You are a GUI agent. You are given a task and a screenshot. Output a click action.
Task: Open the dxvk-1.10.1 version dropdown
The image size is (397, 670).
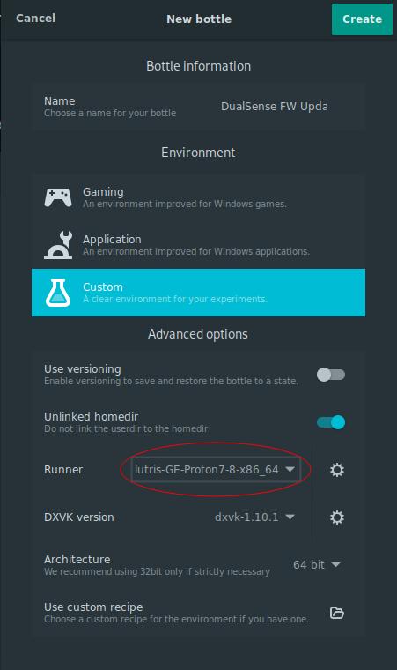tap(255, 517)
